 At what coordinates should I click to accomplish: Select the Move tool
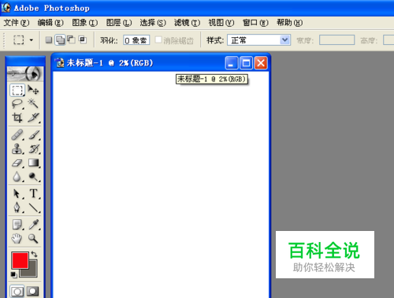click(33, 90)
